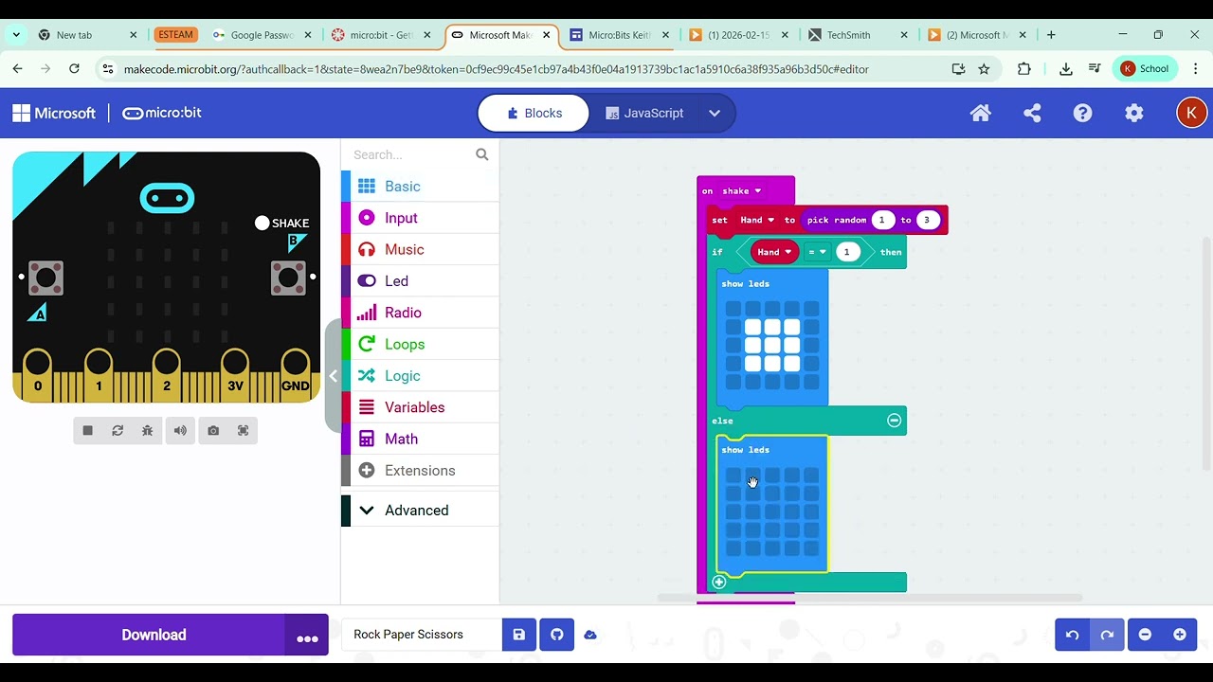This screenshot has height=682, width=1213.
Task: Click the purple Download button
Action: tap(149, 635)
